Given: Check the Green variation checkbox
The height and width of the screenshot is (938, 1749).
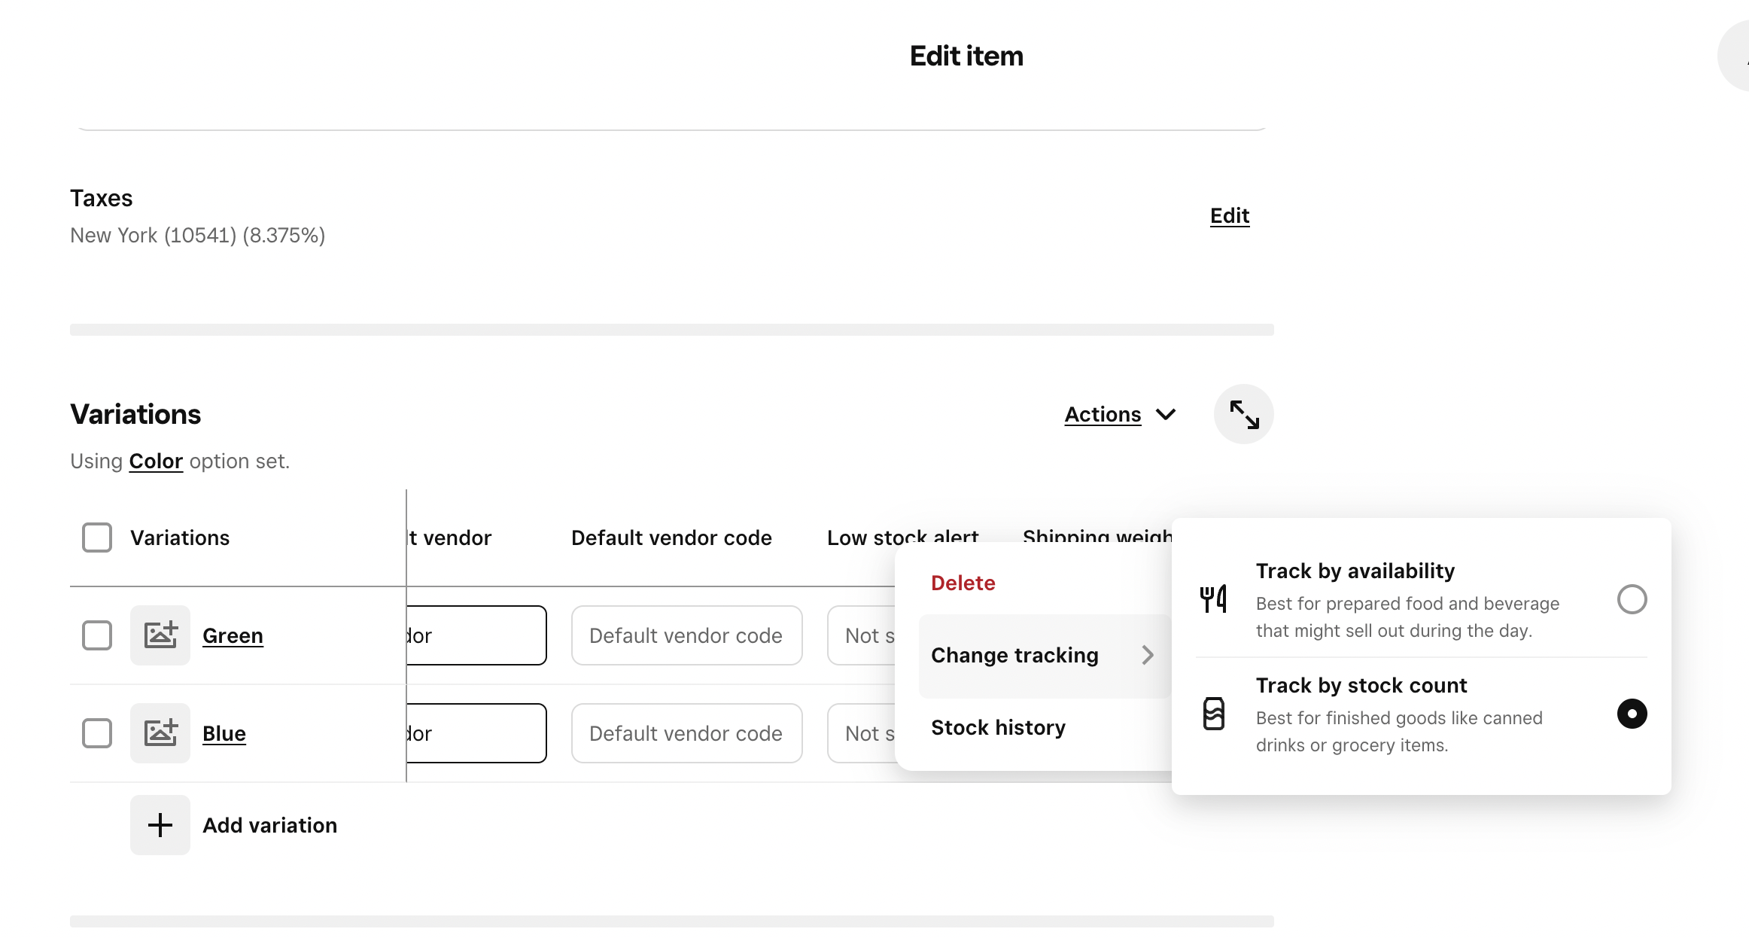Looking at the screenshot, I should pyautogui.click(x=97, y=635).
